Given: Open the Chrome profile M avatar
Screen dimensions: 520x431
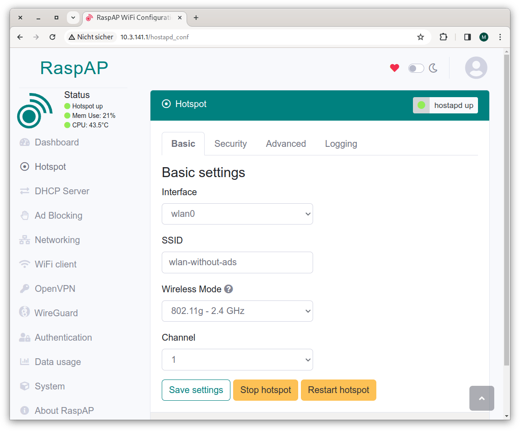Looking at the screenshot, I should pos(484,37).
